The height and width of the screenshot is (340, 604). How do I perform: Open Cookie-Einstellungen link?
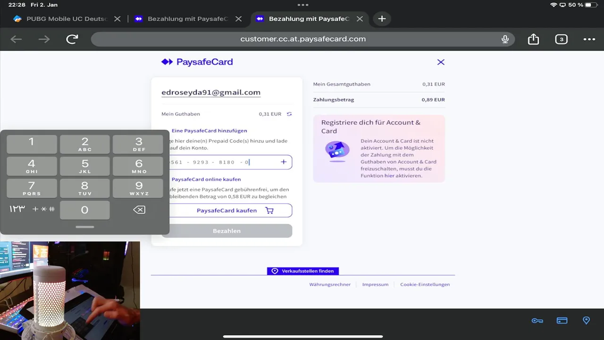(425, 284)
